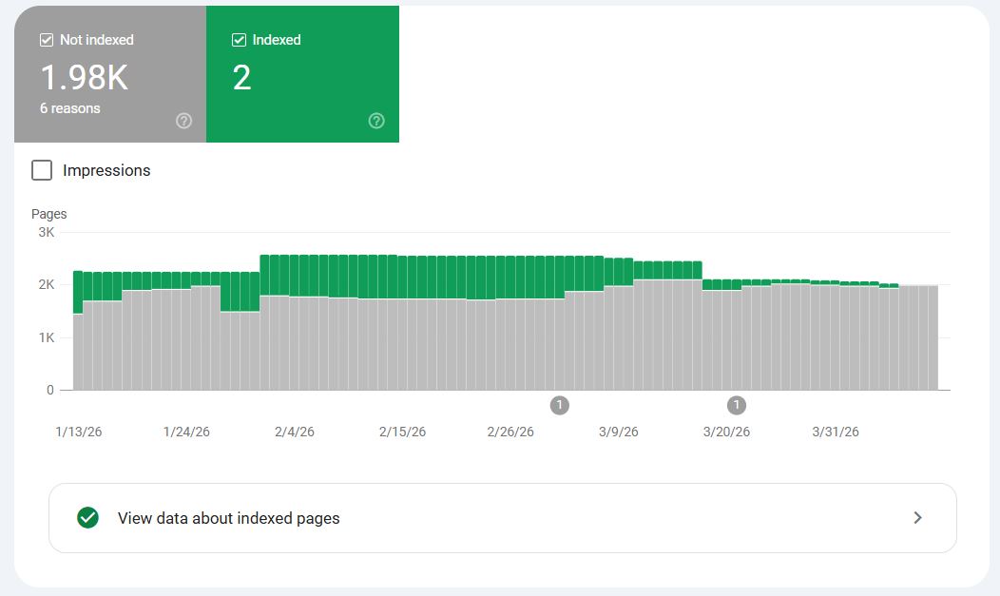Select the indexed count "2"
Image resolution: width=1000 pixels, height=596 pixels.
[x=241, y=77]
